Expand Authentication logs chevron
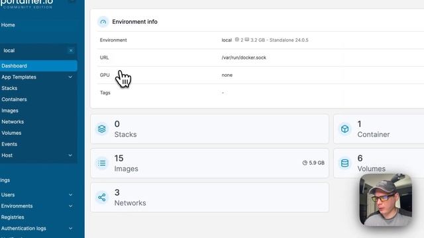 71,229
